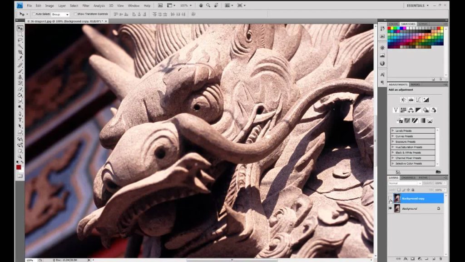This screenshot has width=465, height=262.
Task: Open the Auto-Select Group dropdown
Action: (x=60, y=14)
